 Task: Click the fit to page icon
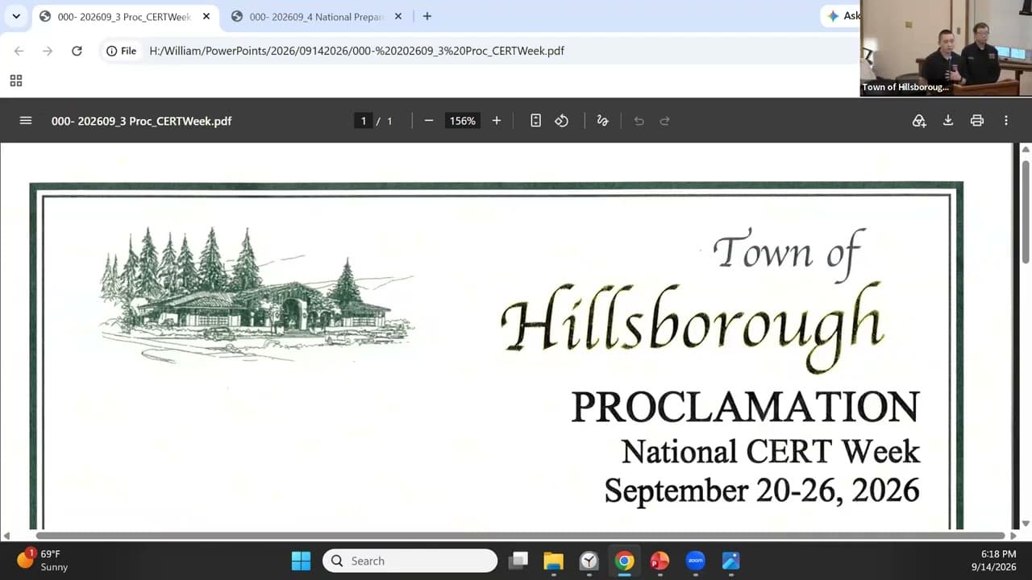click(535, 121)
